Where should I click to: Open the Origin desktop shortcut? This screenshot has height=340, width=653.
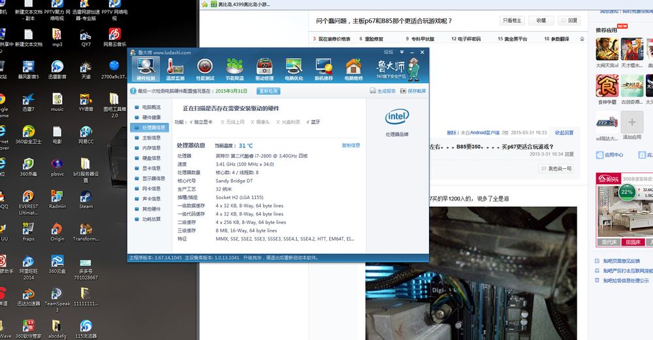[x=57, y=232]
